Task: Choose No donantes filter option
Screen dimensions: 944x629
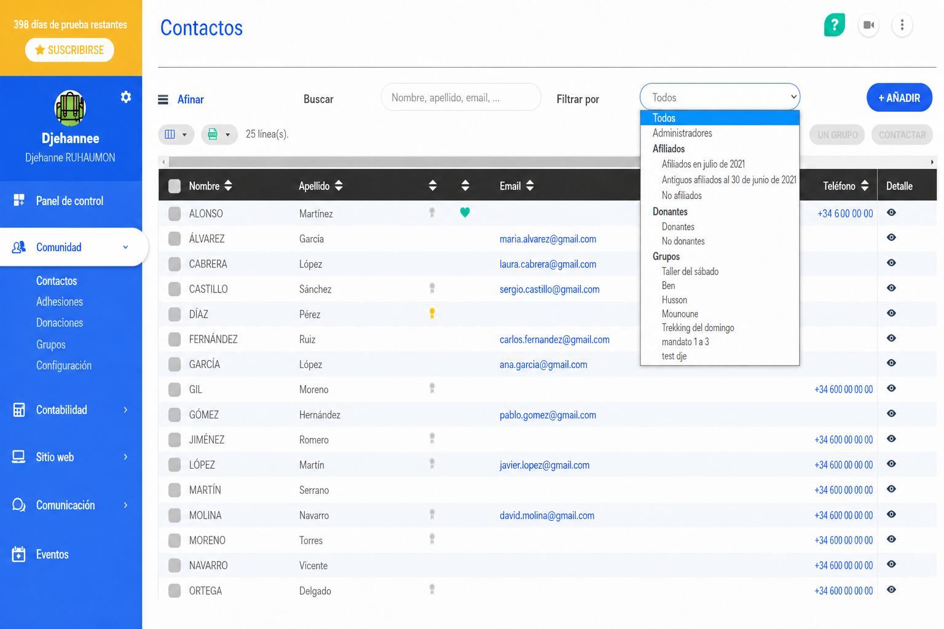Action: point(720,241)
